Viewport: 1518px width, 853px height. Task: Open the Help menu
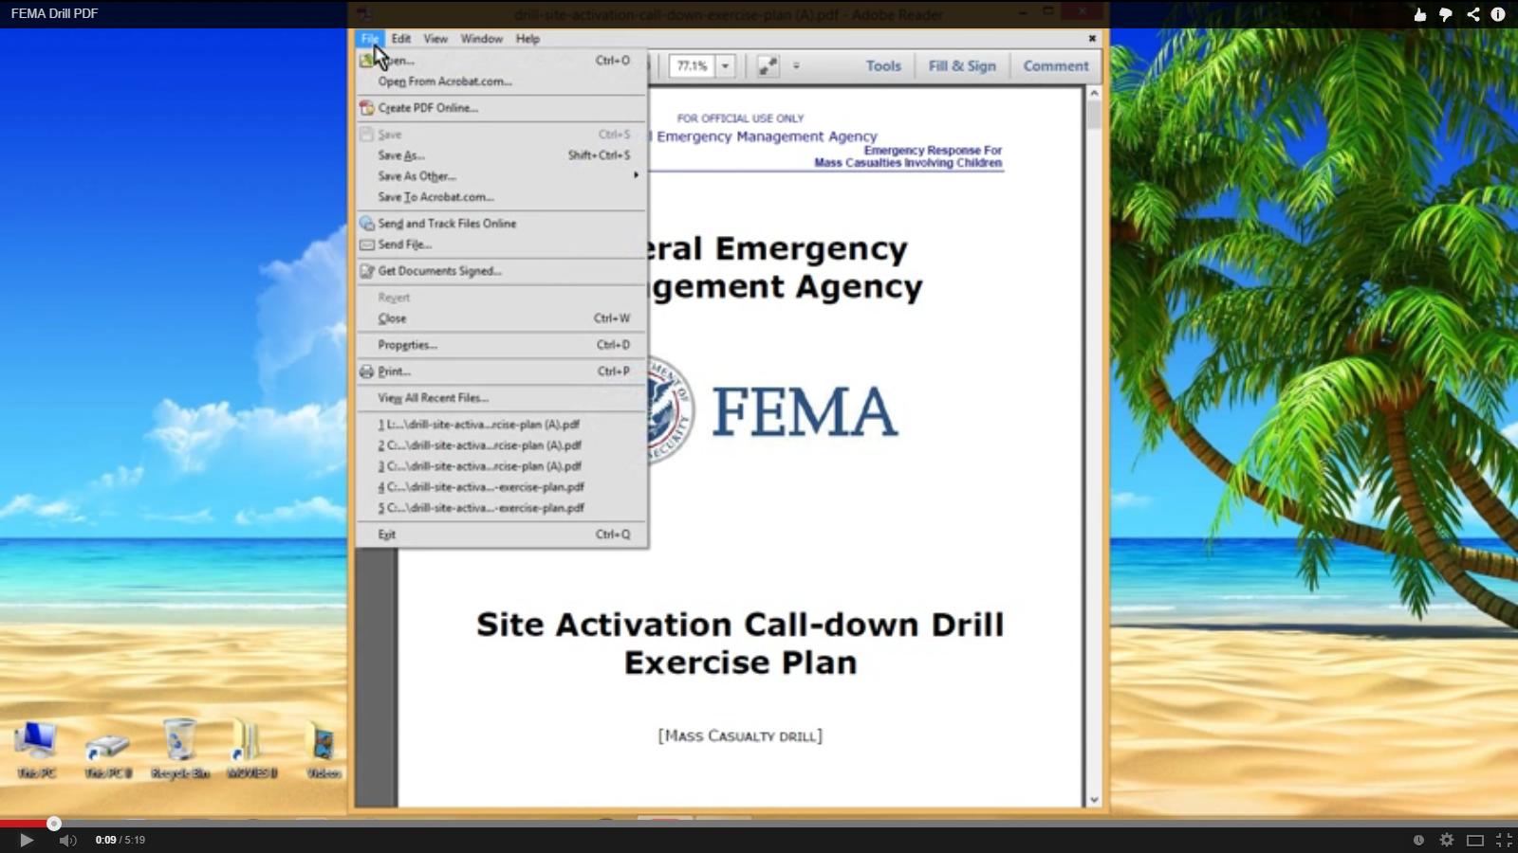528,39
